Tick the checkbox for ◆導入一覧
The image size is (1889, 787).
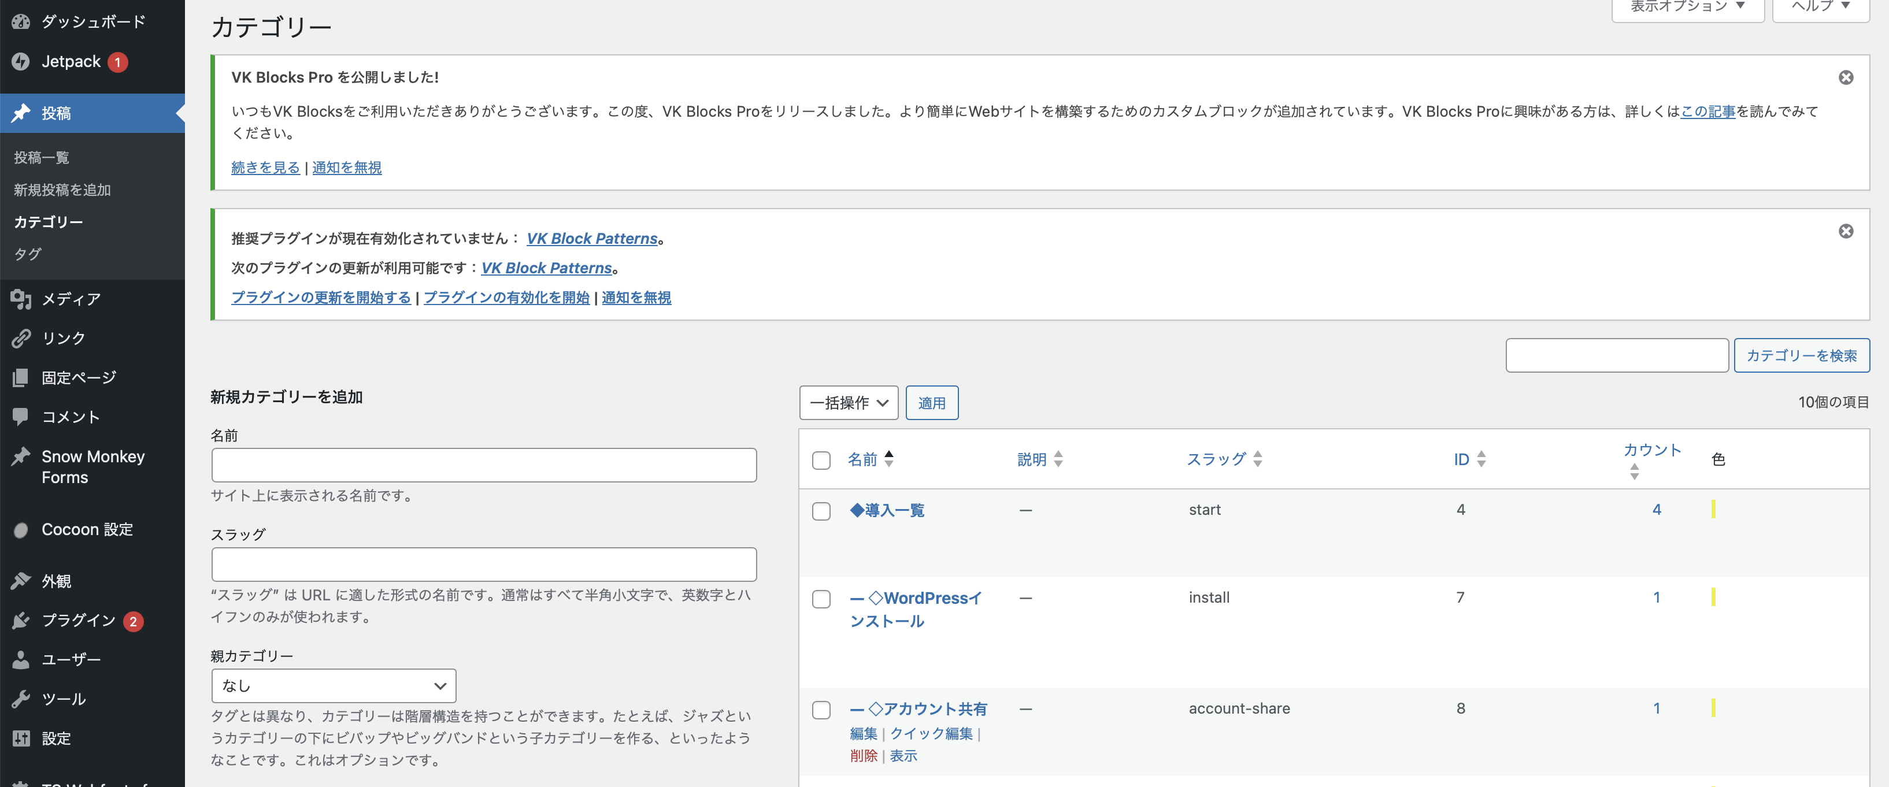(821, 511)
